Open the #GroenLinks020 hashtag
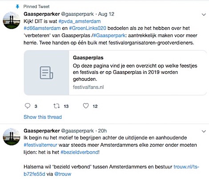The image size is (209, 179). pyautogui.click(x=88, y=28)
